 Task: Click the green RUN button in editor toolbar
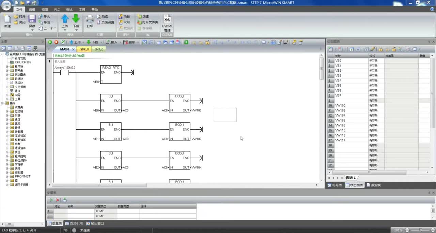coord(50,42)
